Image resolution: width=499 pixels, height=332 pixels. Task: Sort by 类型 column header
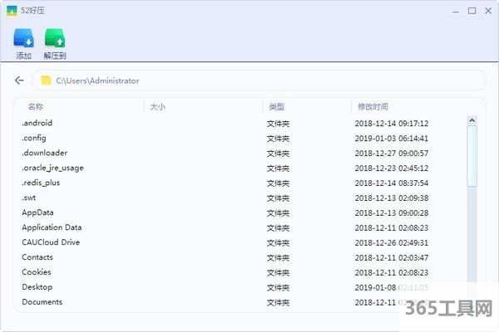pyautogui.click(x=276, y=107)
